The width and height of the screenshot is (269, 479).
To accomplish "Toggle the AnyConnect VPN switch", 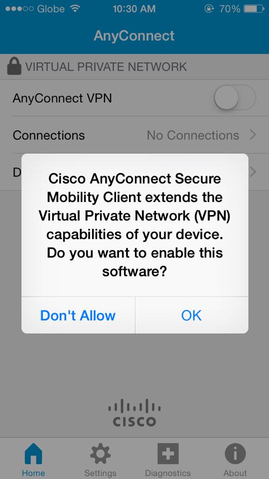I will pos(235,98).
